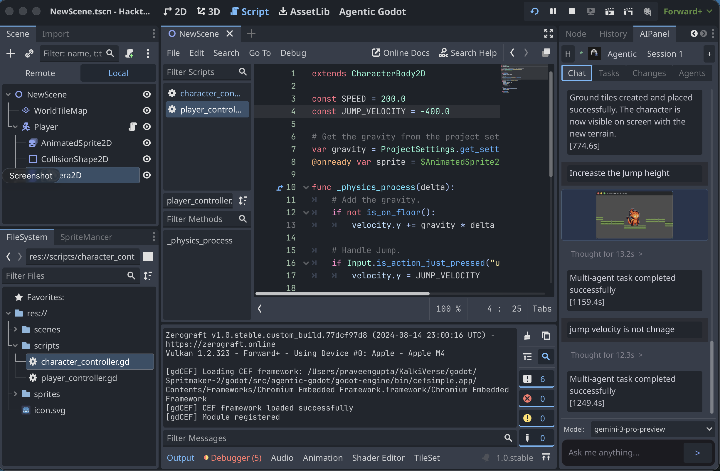Click the Online Docs button
The width and height of the screenshot is (720, 471).
click(401, 53)
